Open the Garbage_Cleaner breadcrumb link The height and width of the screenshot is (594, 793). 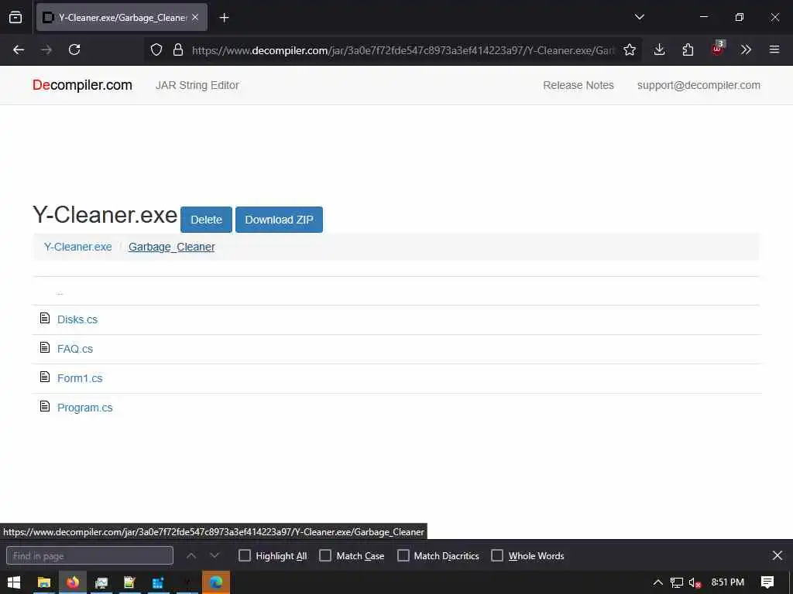171,247
